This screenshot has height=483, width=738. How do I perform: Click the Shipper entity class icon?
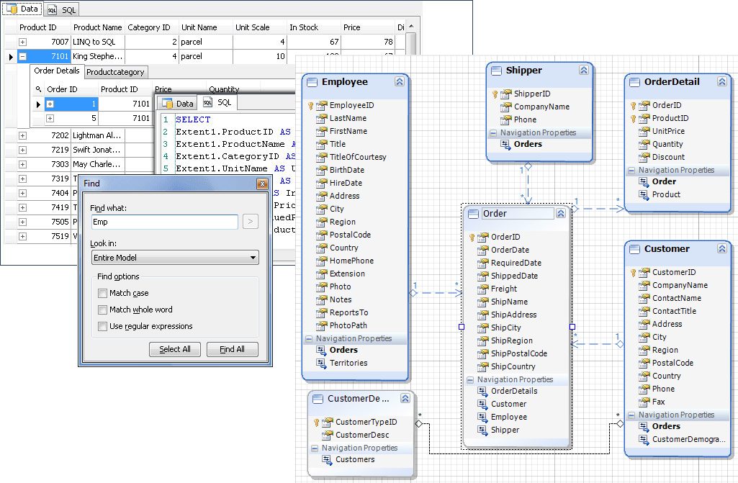tap(496, 71)
